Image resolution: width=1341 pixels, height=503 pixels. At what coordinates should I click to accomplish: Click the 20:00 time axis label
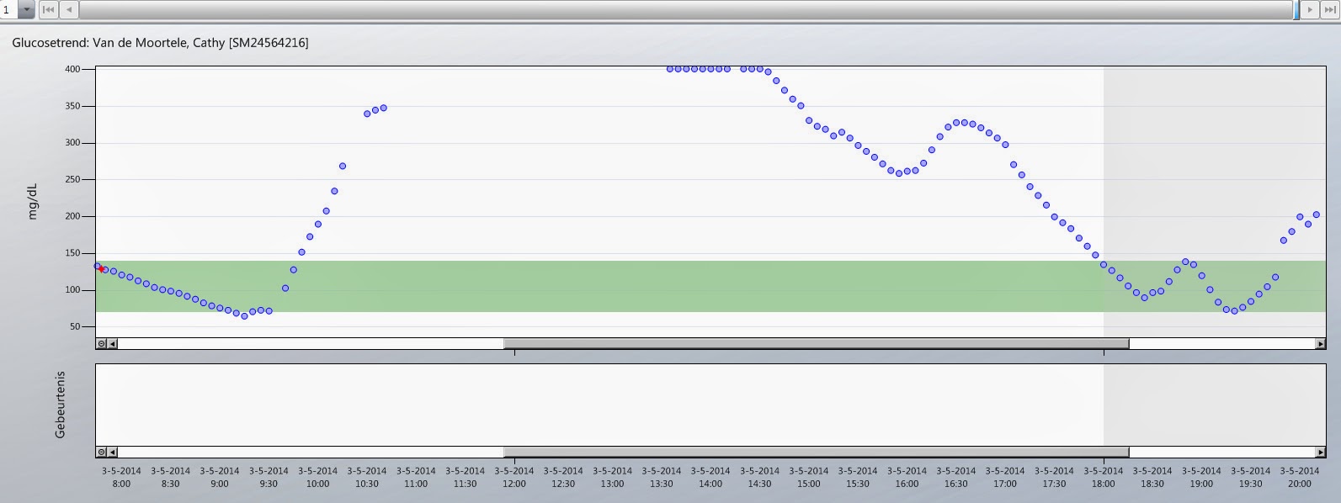click(x=1300, y=477)
